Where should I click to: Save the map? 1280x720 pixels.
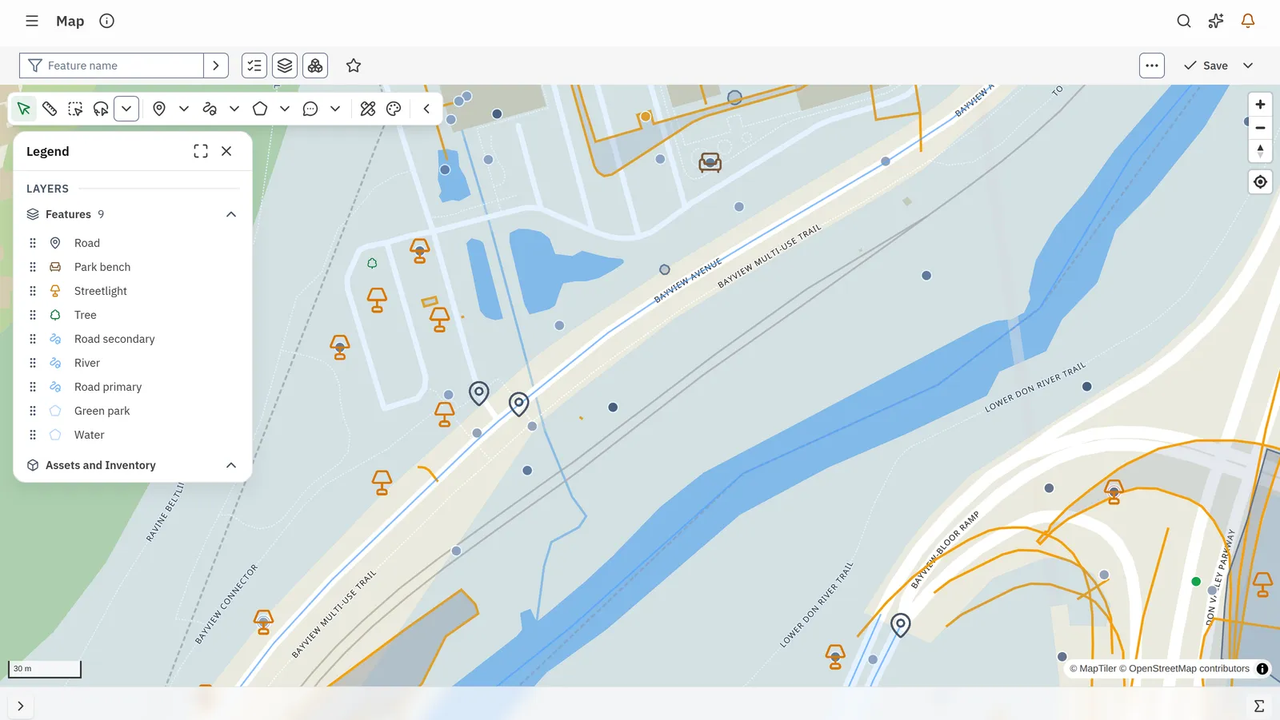(1206, 66)
